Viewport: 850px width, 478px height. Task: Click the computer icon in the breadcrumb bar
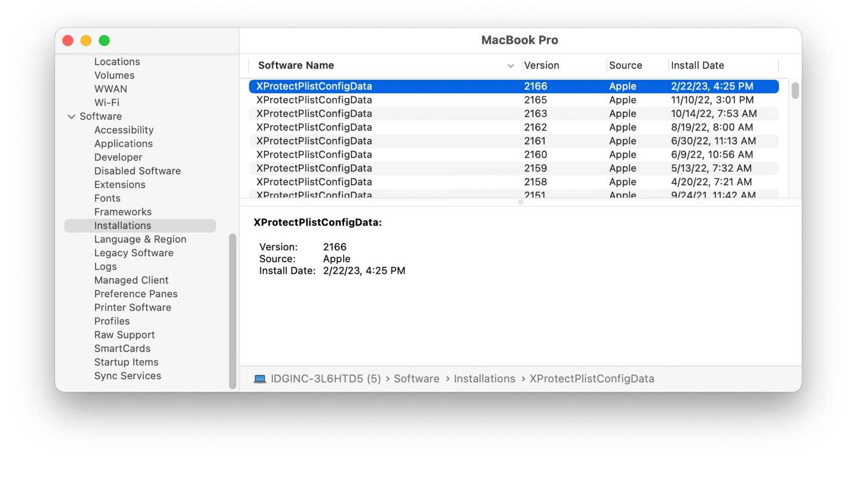click(260, 378)
